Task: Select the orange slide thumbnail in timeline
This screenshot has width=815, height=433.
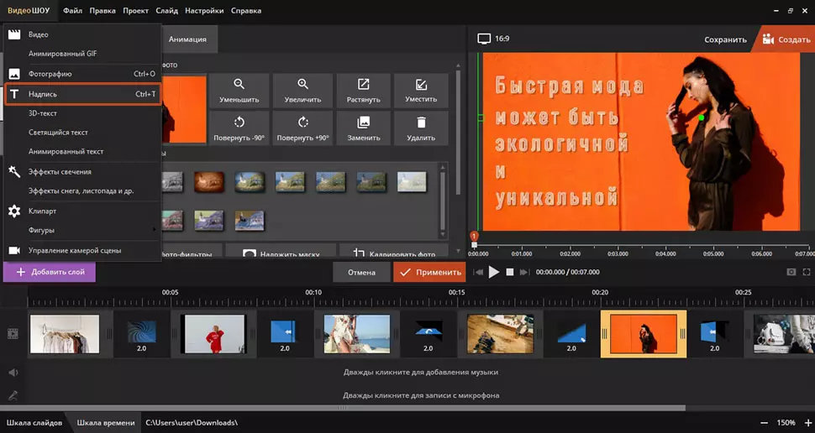Action: pos(643,333)
